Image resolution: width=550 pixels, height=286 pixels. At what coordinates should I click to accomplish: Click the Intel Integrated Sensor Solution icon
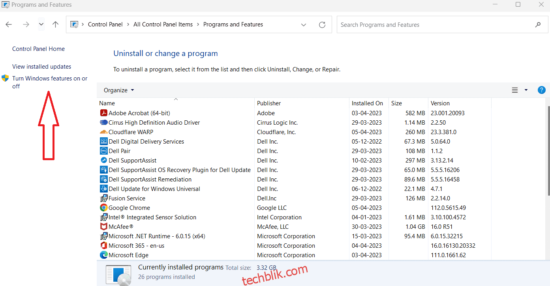(x=104, y=217)
